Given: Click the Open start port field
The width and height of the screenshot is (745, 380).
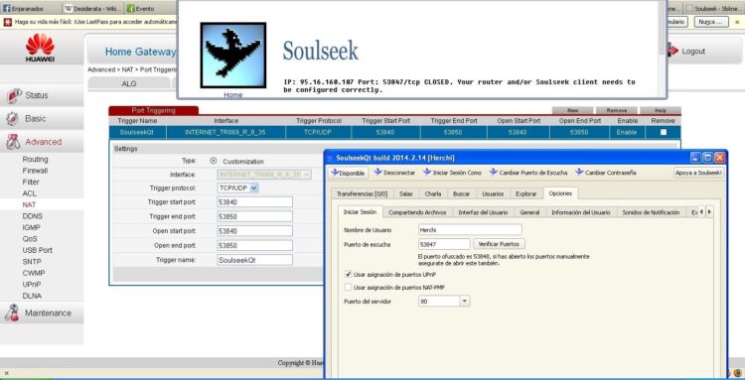Looking at the screenshot, I should (254, 231).
